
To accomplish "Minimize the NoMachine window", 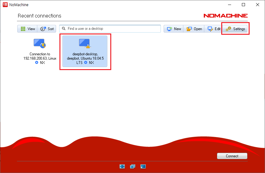I will tap(230, 5).
